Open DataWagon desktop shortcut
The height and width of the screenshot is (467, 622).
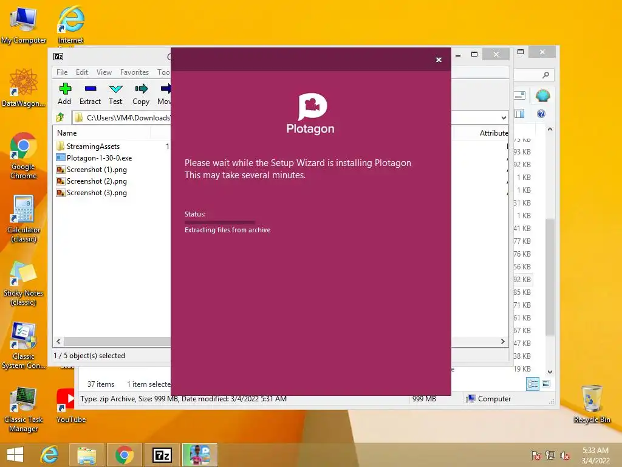(24, 88)
